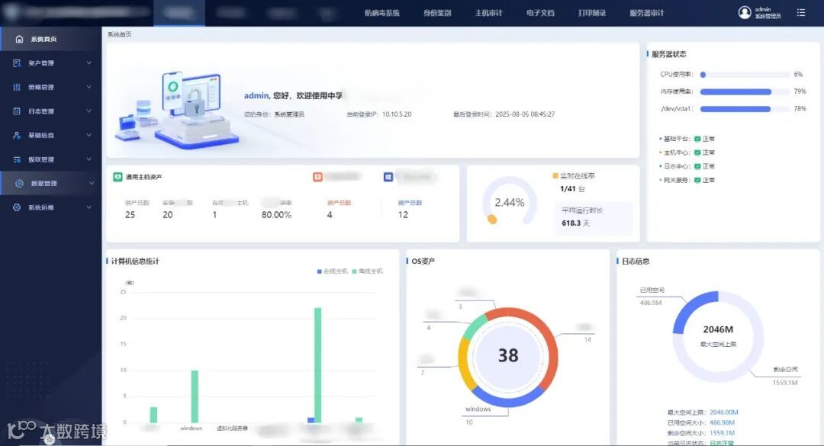Viewport: 824px width, 446px height.
Task: Open 资产管理 via its sidebar icon
Action: pos(18,63)
